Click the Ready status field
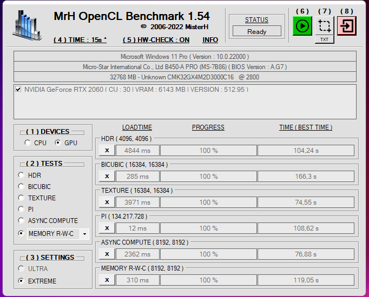Image resolution: width=369 pixels, height=297 pixels. point(257,31)
